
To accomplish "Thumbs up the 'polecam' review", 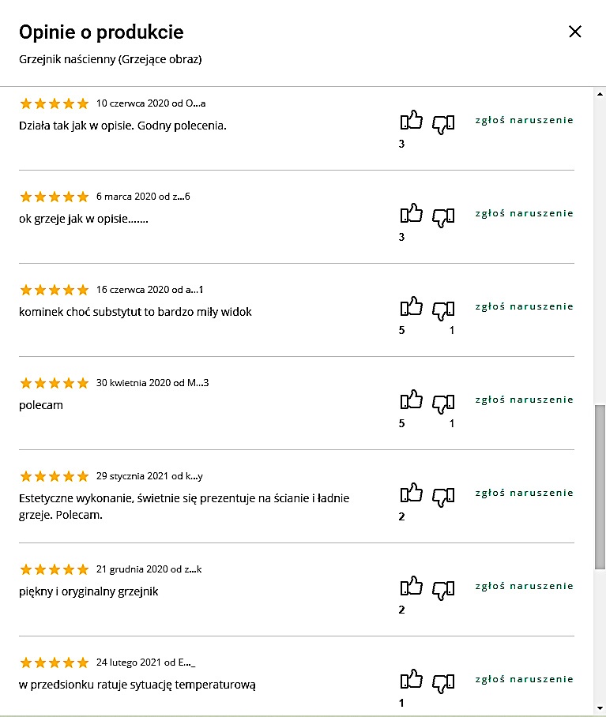I will tap(411, 400).
